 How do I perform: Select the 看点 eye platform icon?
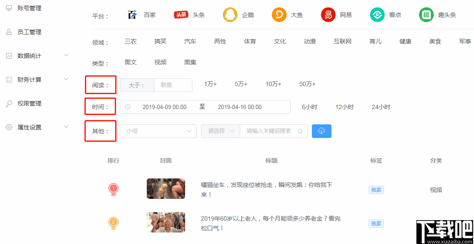tap(377, 15)
